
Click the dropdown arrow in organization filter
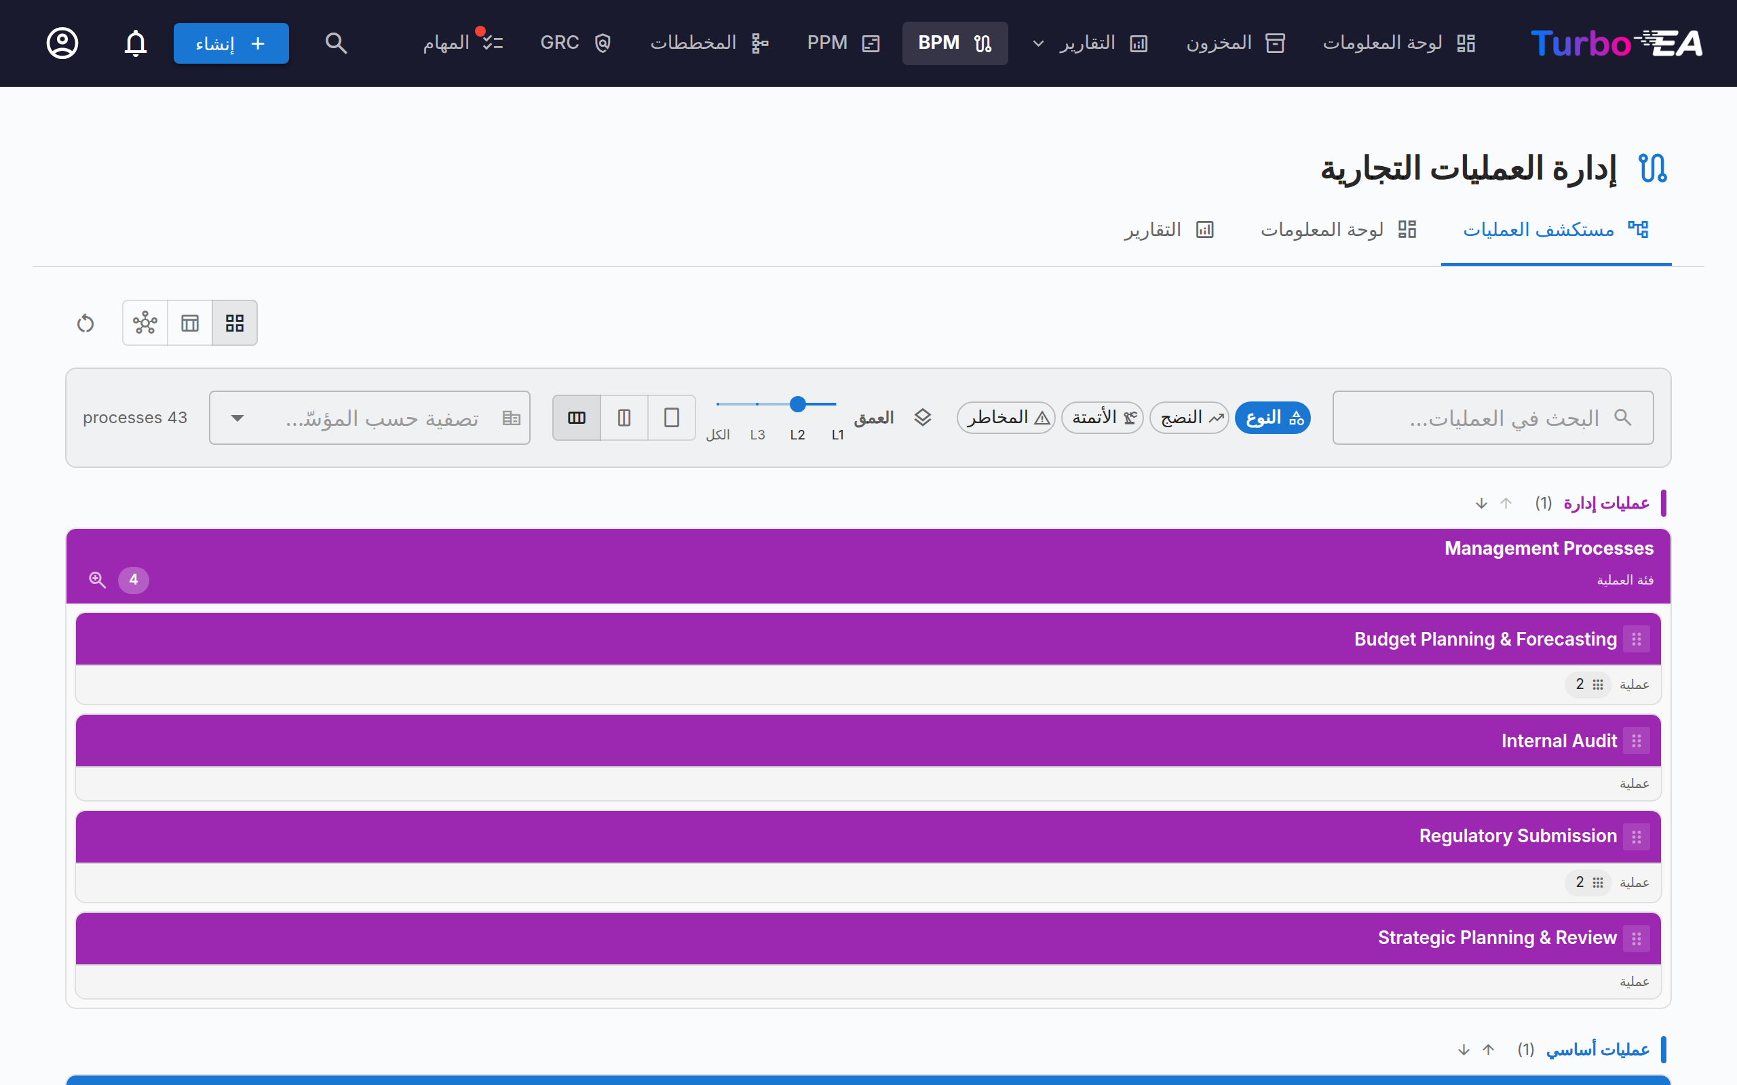tap(237, 418)
